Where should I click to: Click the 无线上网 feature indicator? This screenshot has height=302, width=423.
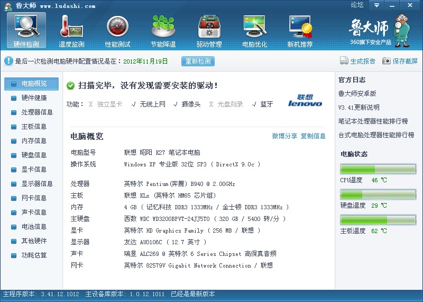click(x=149, y=104)
